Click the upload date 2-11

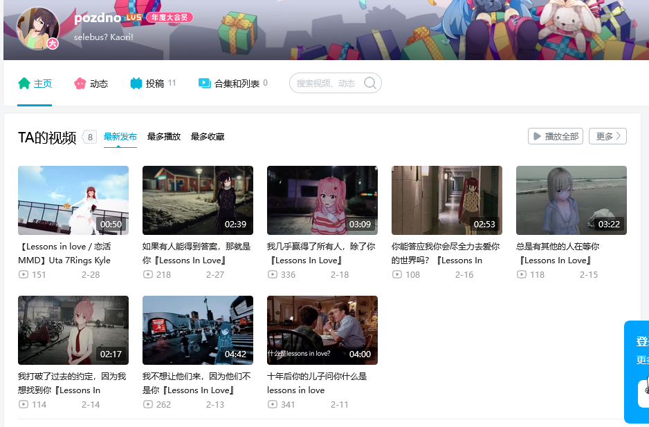(340, 404)
